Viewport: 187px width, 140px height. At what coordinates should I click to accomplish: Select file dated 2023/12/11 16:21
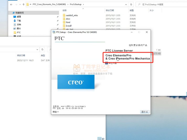pyautogui.click(x=25, y=60)
